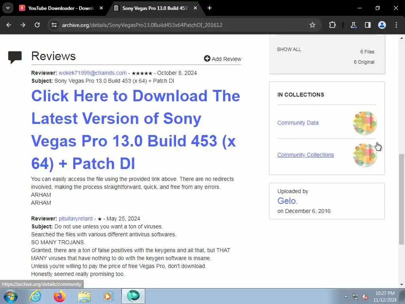Viewport: 405px width, 304px height.
Task: Open the Extensions puzzle icon
Action: (332, 25)
